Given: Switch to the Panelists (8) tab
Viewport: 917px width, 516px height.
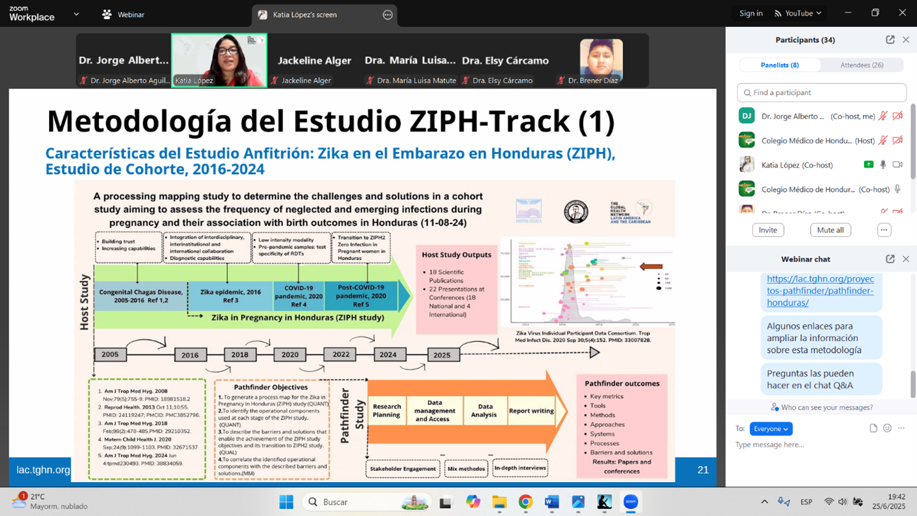Looking at the screenshot, I should pyautogui.click(x=780, y=65).
